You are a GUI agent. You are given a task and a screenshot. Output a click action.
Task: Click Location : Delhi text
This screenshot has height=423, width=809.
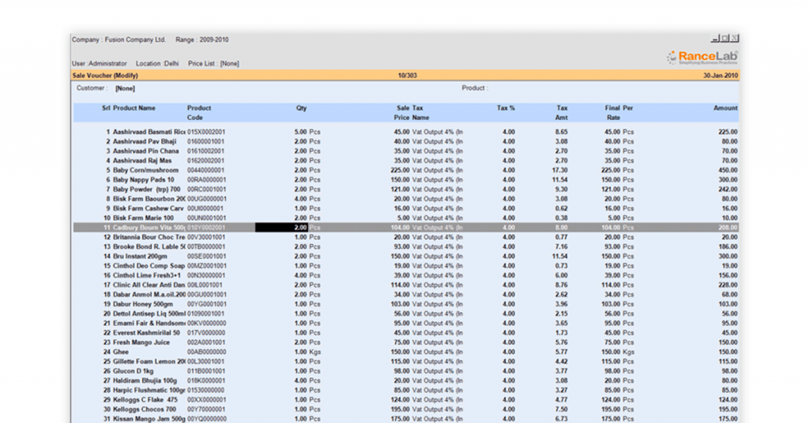coord(157,63)
